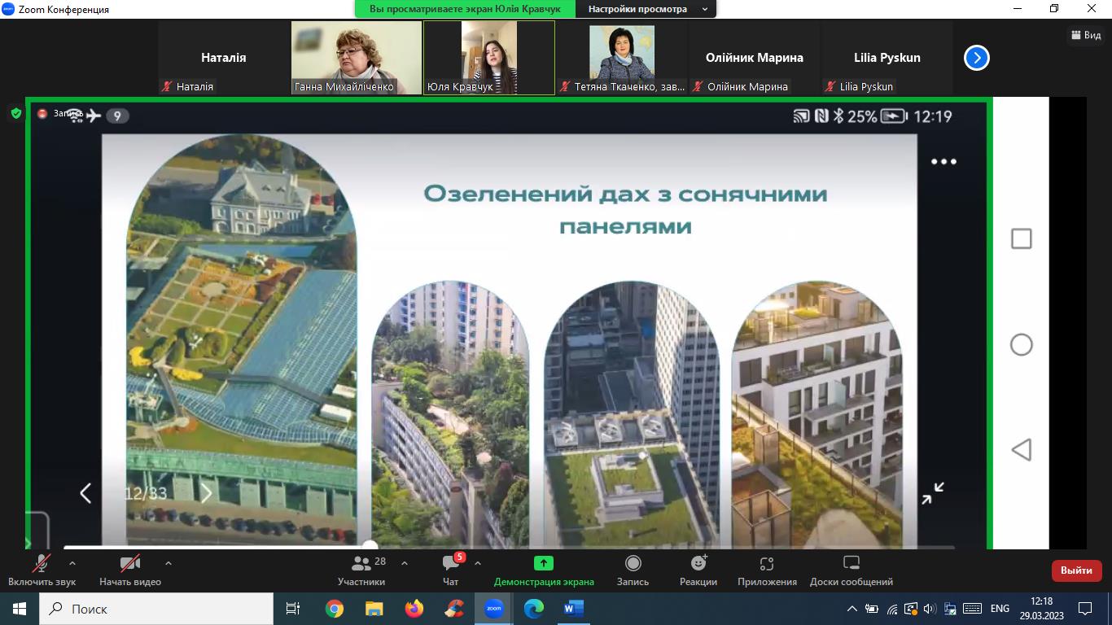Image resolution: width=1112 pixels, height=625 pixels.
Task: Expand participants list arrow next to Участники
Action: pyautogui.click(x=405, y=563)
